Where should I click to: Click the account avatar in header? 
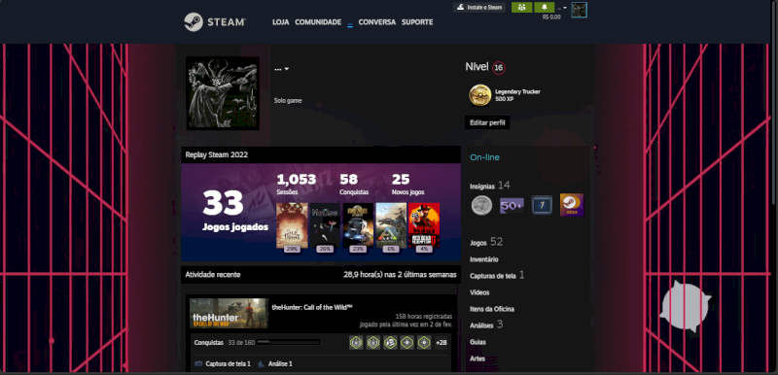tap(579, 10)
